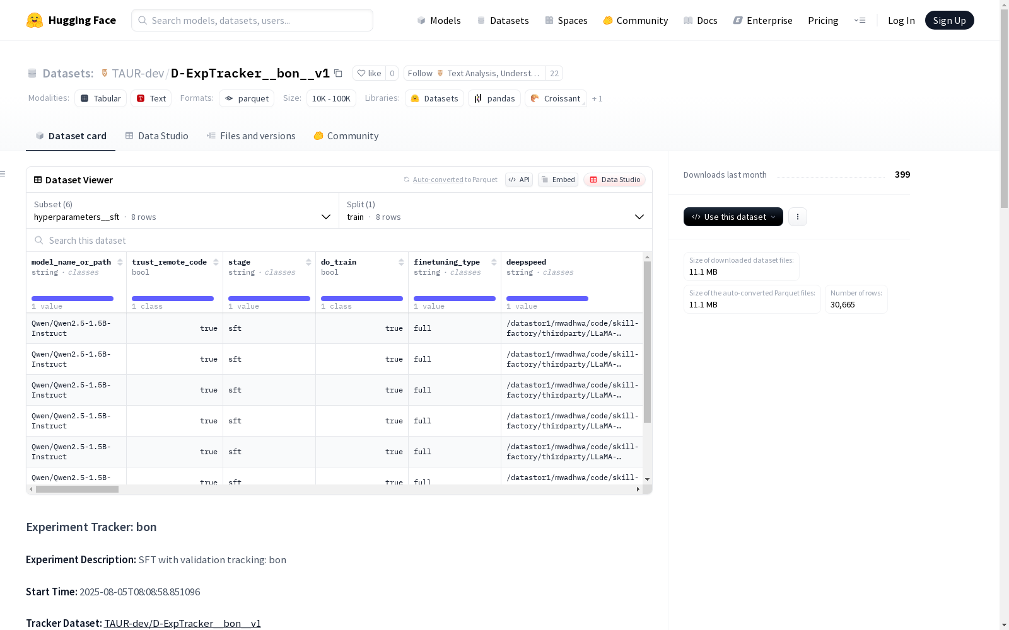Expand the +1 more libraries tag
Viewport: 1009px width, 630px height.
tap(597, 98)
